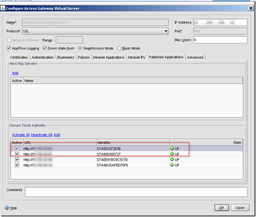Click green UP status icon for STA800305727
256x217 pixels.
click(172, 154)
